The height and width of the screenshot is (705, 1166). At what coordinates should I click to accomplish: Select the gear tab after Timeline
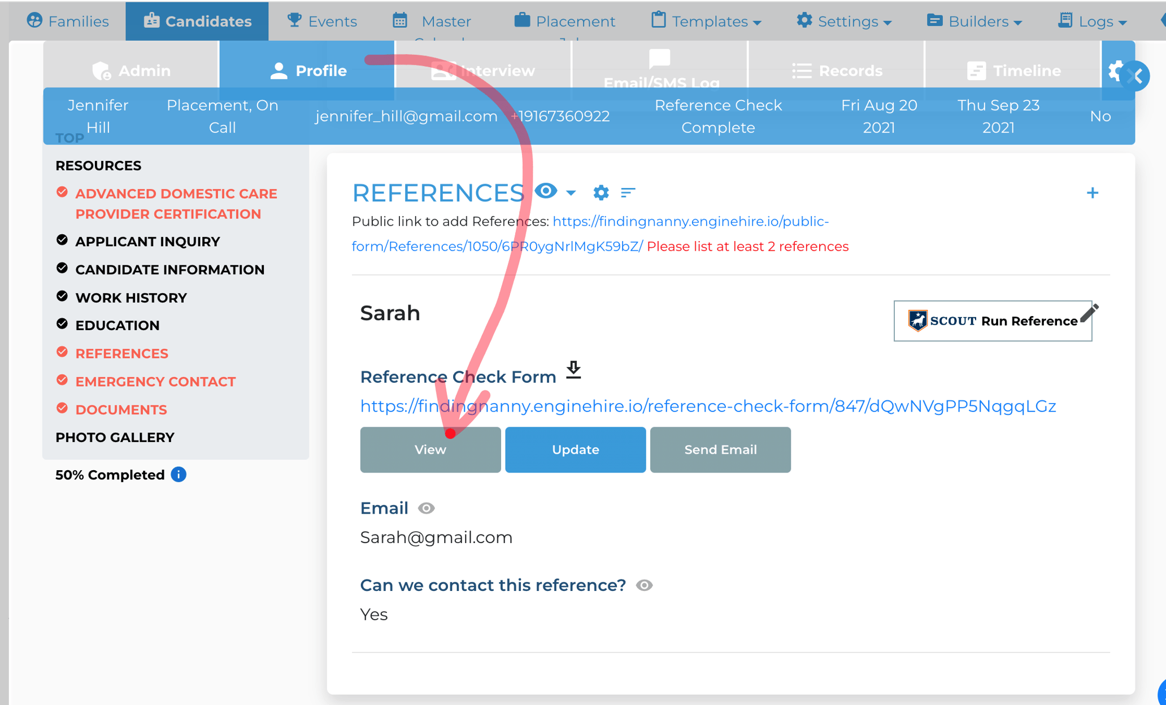click(1115, 71)
